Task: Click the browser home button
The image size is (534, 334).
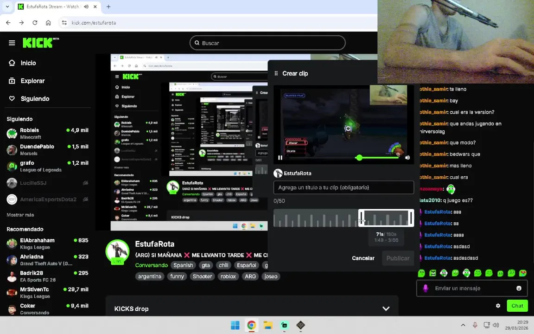Action: coord(48,22)
